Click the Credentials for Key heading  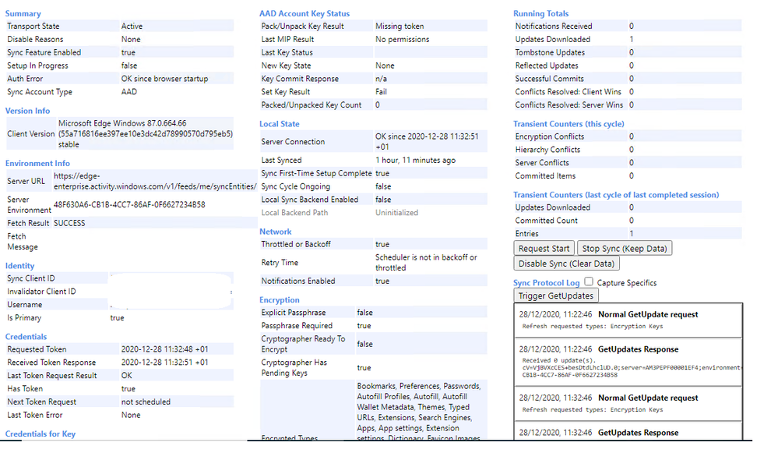[40, 434]
